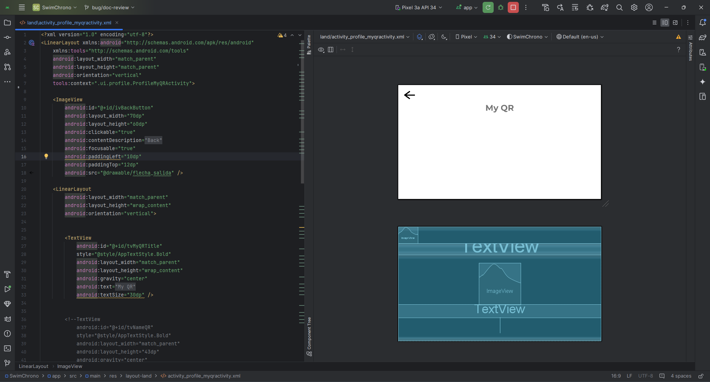Open the Build tool window hammer

pyautogui.click(x=7, y=274)
